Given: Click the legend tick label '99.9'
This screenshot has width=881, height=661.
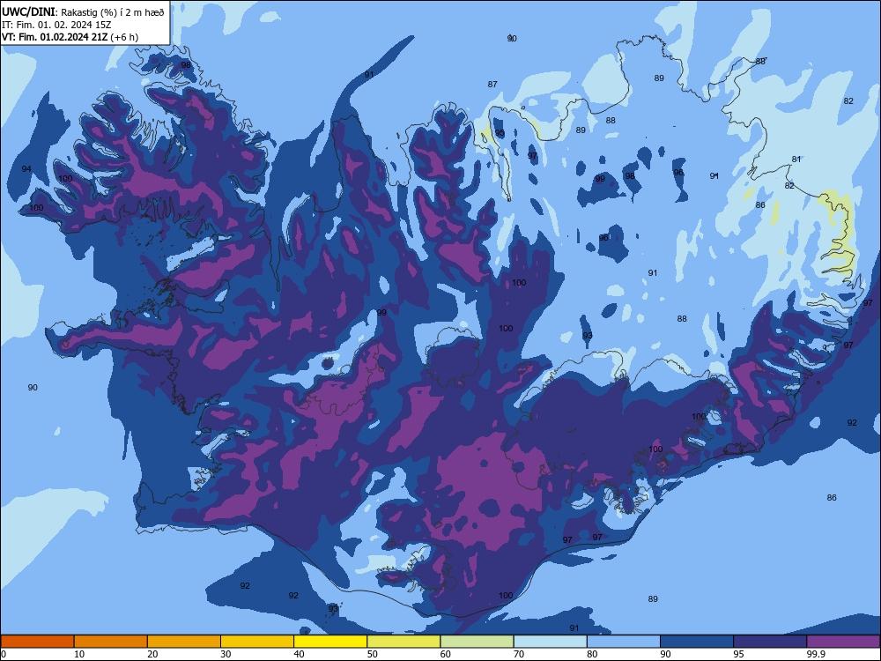Looking at the screenshot, I should 816,654.
